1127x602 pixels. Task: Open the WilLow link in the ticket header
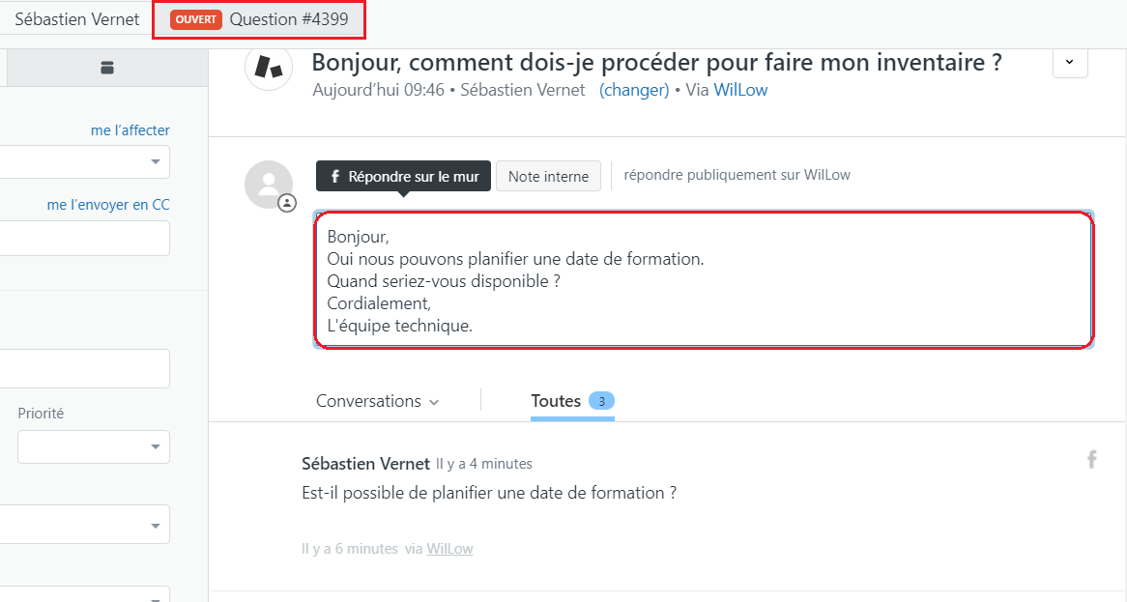(x=740, y=90)
